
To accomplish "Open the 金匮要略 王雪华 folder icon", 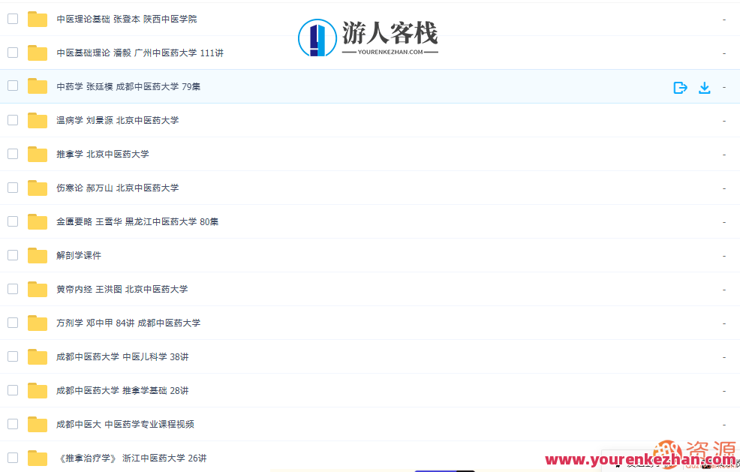I will point(37,221).
